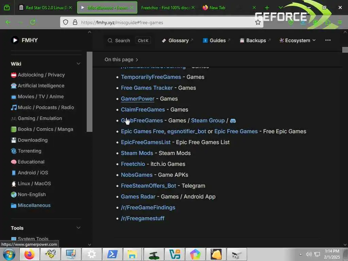This screenshot has height=261, width=348.
Task: Click the fmhy.xyz URL address bar
Action: click(161, 22)
